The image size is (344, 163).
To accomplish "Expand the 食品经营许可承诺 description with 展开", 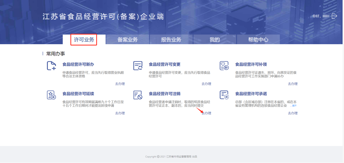I will (294, 106).
